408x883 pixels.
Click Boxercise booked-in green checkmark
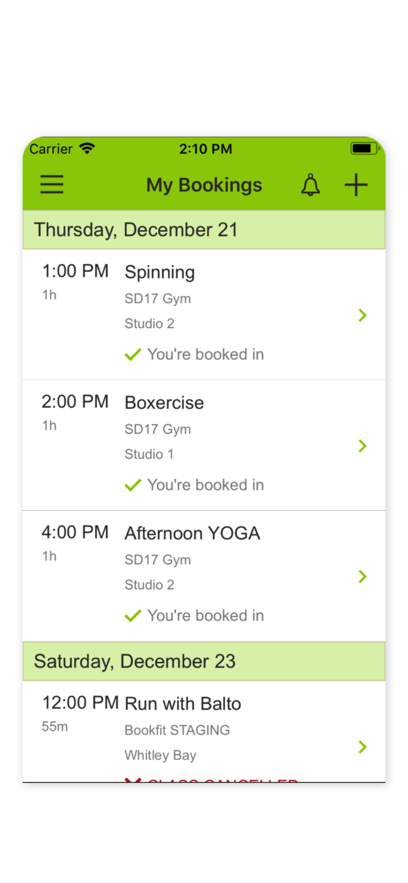132,485
